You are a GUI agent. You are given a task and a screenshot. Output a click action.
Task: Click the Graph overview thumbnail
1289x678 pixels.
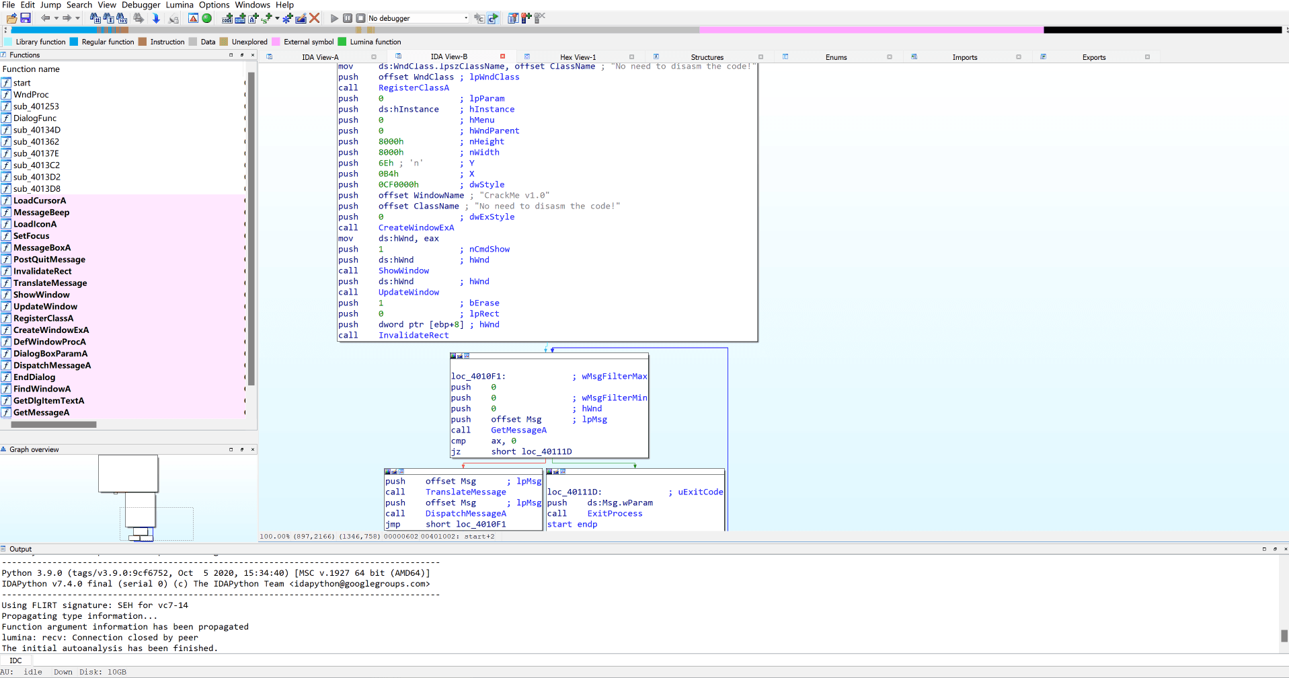(128, 498)
